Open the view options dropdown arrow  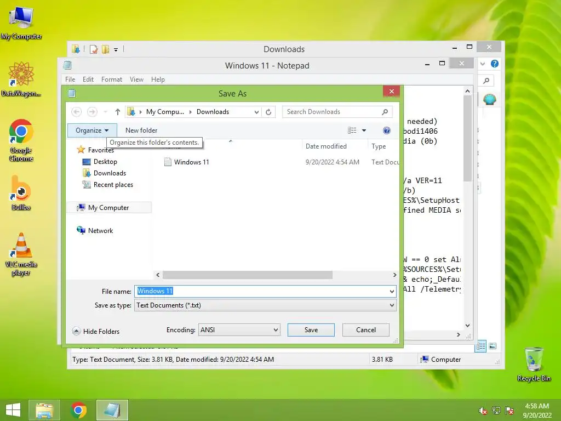364,130
